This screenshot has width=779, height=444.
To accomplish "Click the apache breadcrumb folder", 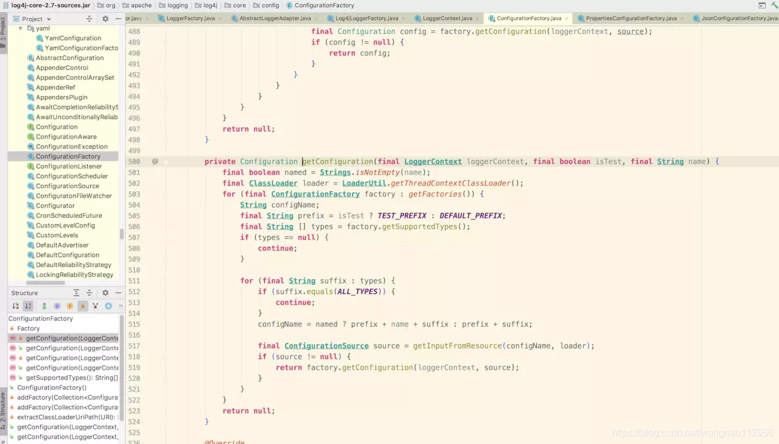I will (x=136, y=5).
